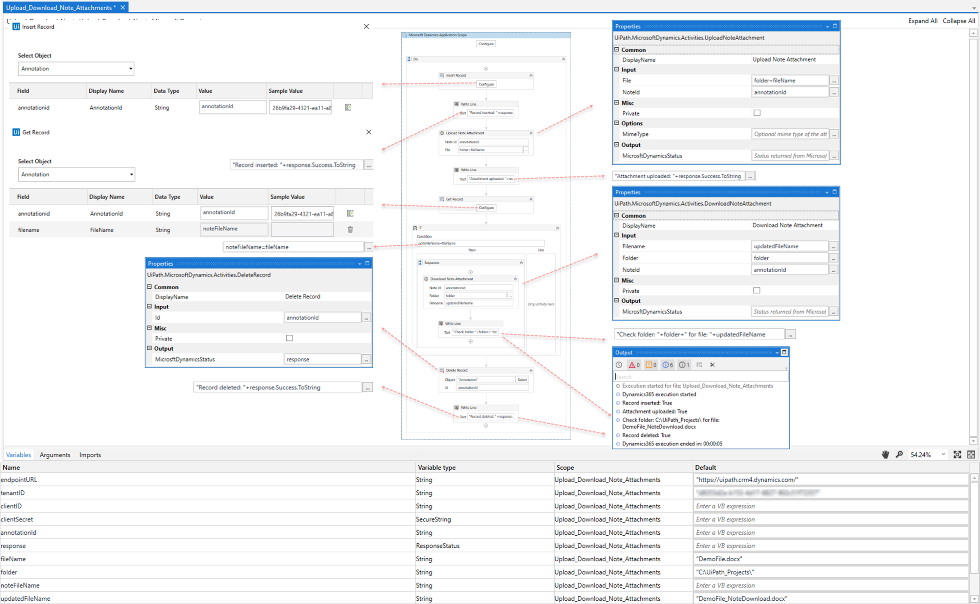Collapse the If activity
980x604 pixels.
pos(557,228)
